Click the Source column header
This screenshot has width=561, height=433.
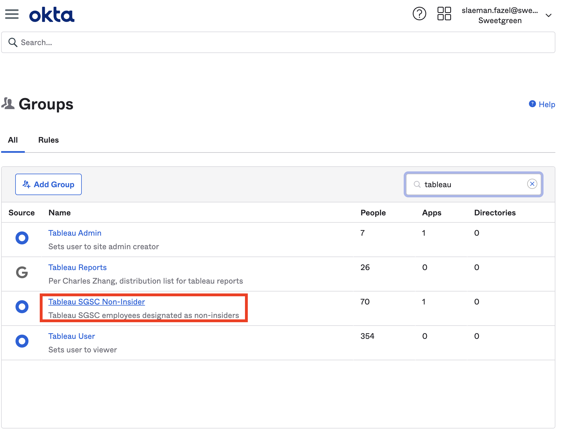pos(22,213)
